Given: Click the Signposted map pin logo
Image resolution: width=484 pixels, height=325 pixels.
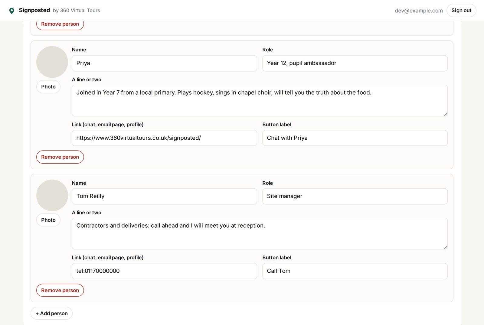Looking at the screenshot, I should click(12, 11).
